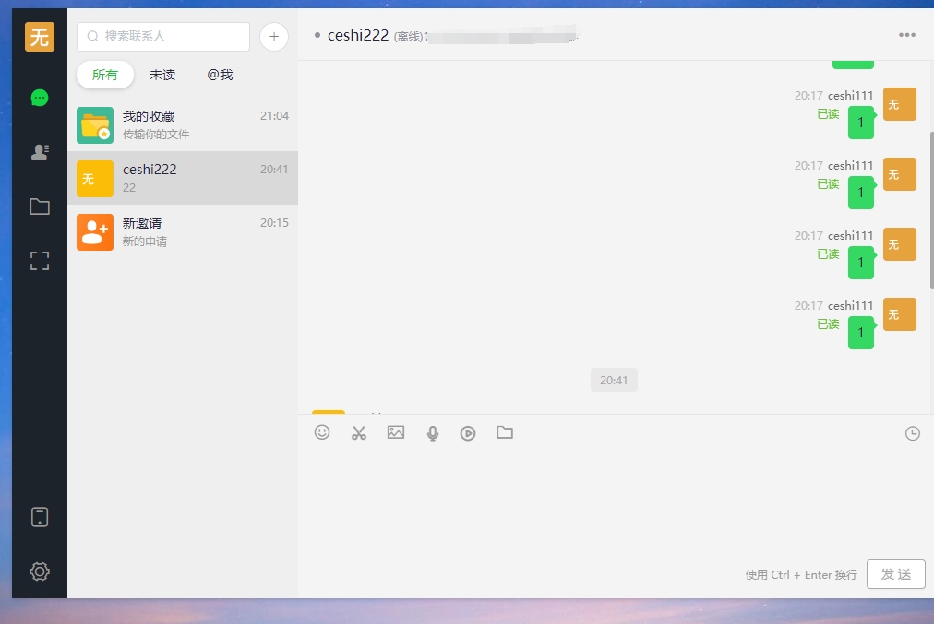Click the 离线 offline status label
The width and height of the screenshot is (934, 624).
(x=409, y=37)
